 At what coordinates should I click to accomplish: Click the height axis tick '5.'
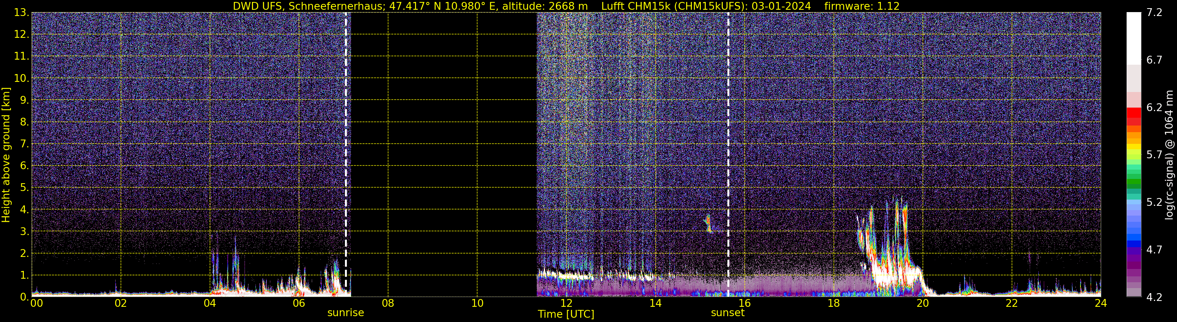click(24, 188)
